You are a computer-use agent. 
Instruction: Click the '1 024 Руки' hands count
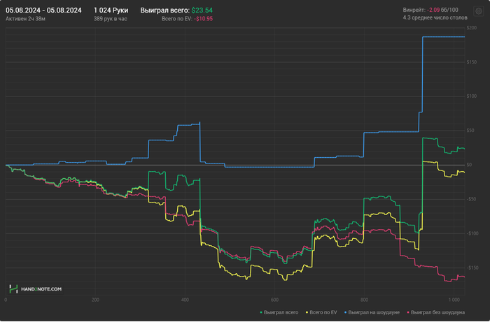click(x=111, y=10)
